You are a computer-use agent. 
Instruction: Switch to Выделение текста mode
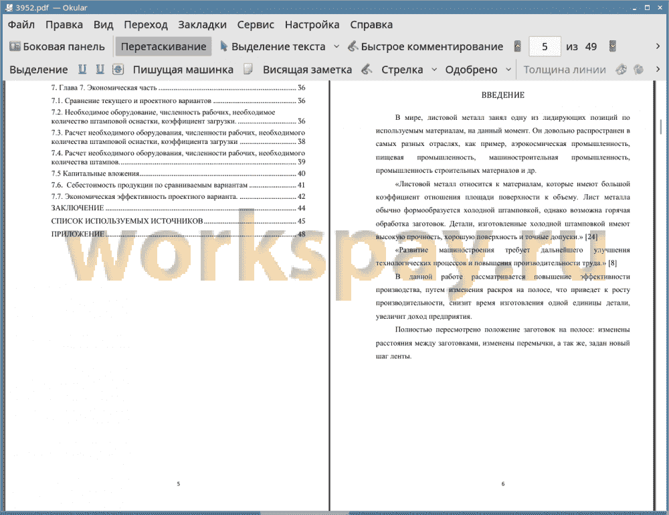tap(273, 47)
